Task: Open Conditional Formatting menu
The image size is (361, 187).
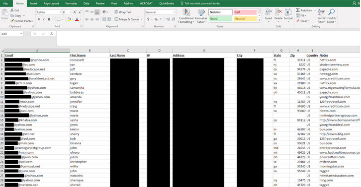Action: pyautogui.click(x=186, y=16)
